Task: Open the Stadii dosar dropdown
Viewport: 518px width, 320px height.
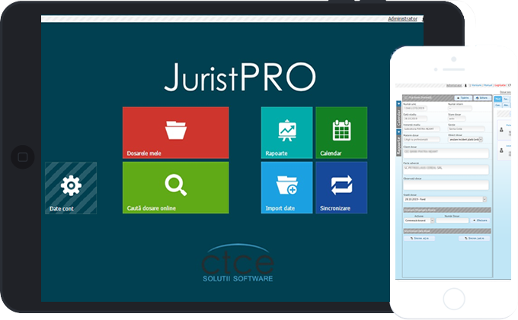Action: point(445,199)
